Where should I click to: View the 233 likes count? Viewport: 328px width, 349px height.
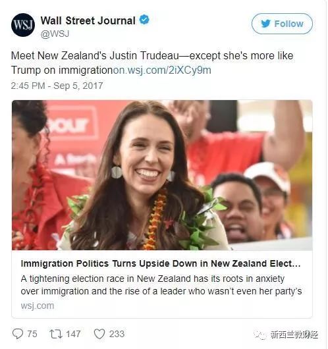(x=117, y=334)
